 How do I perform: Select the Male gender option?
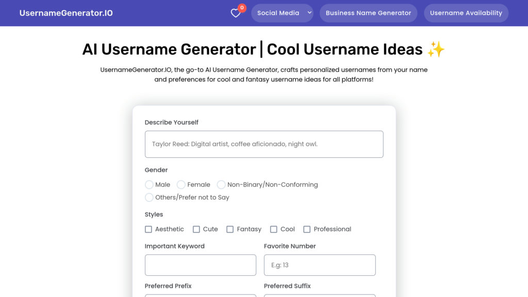coord(148,184)
